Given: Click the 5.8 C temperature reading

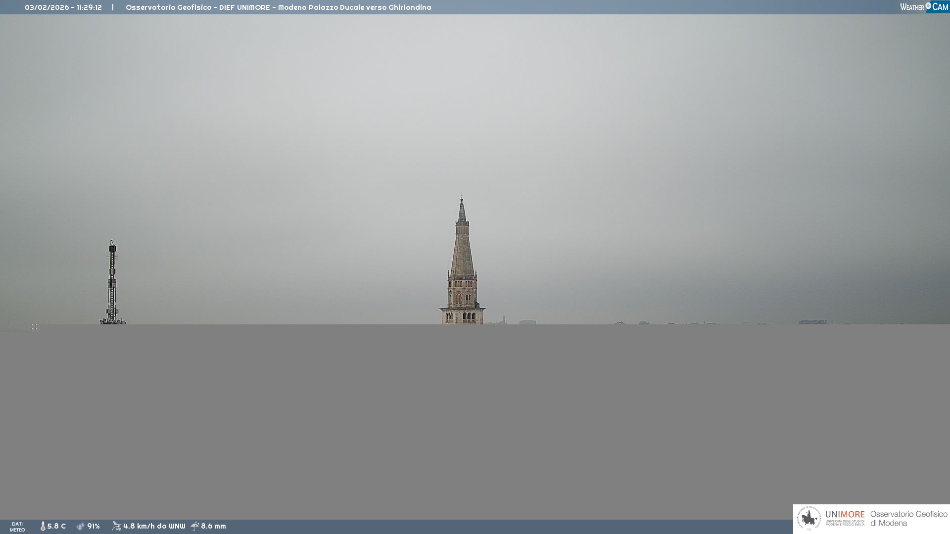Looking at the screenshot, I should coord(56,527).
